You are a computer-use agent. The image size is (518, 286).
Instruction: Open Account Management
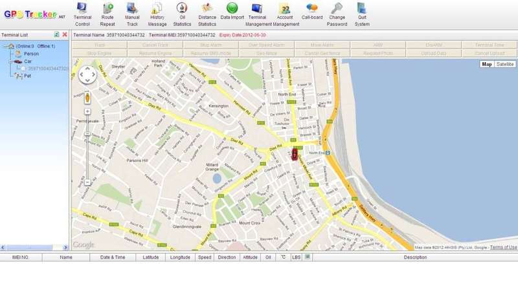coord(285,14)
